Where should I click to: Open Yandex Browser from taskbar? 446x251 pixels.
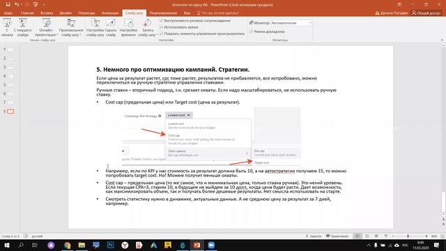click(125, 245)
